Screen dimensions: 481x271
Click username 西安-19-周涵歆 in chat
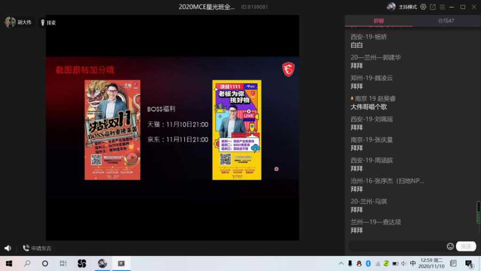pyautogui.click(x=372, y=160)
